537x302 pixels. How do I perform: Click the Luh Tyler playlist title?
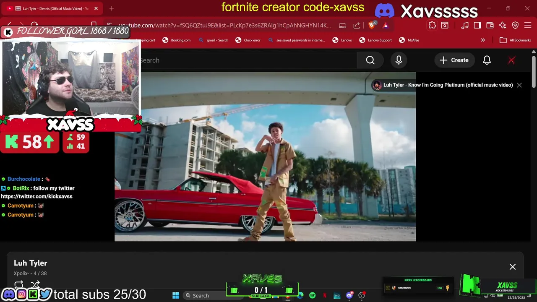click(31, 263)
